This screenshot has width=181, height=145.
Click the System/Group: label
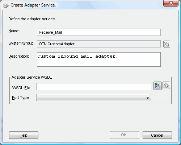click(x=21, y=43)
